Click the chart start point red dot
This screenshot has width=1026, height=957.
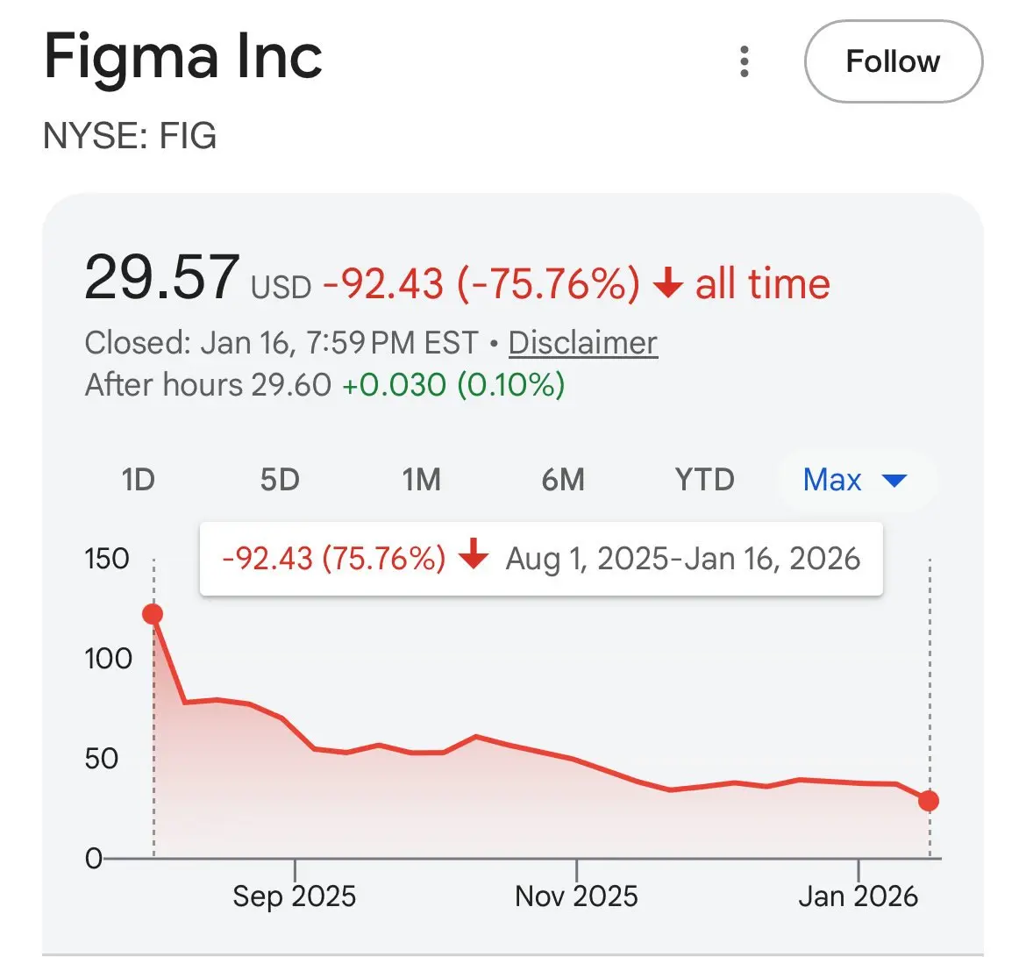[x=153, y=614]
